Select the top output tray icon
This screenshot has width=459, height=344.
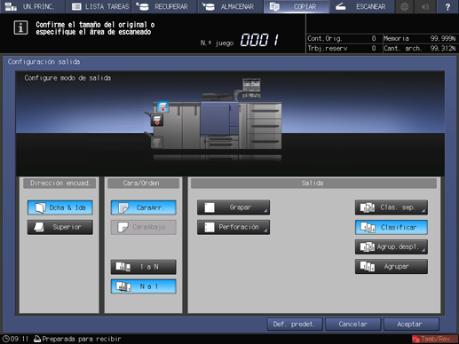[162, 106]
